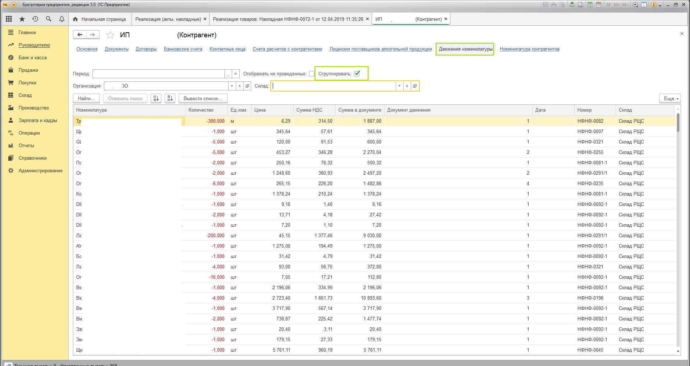Image resolution: width=690 pixels, height=366 pixels.
Task: Toggle panel layout icon in title bar
Action: 644,5
